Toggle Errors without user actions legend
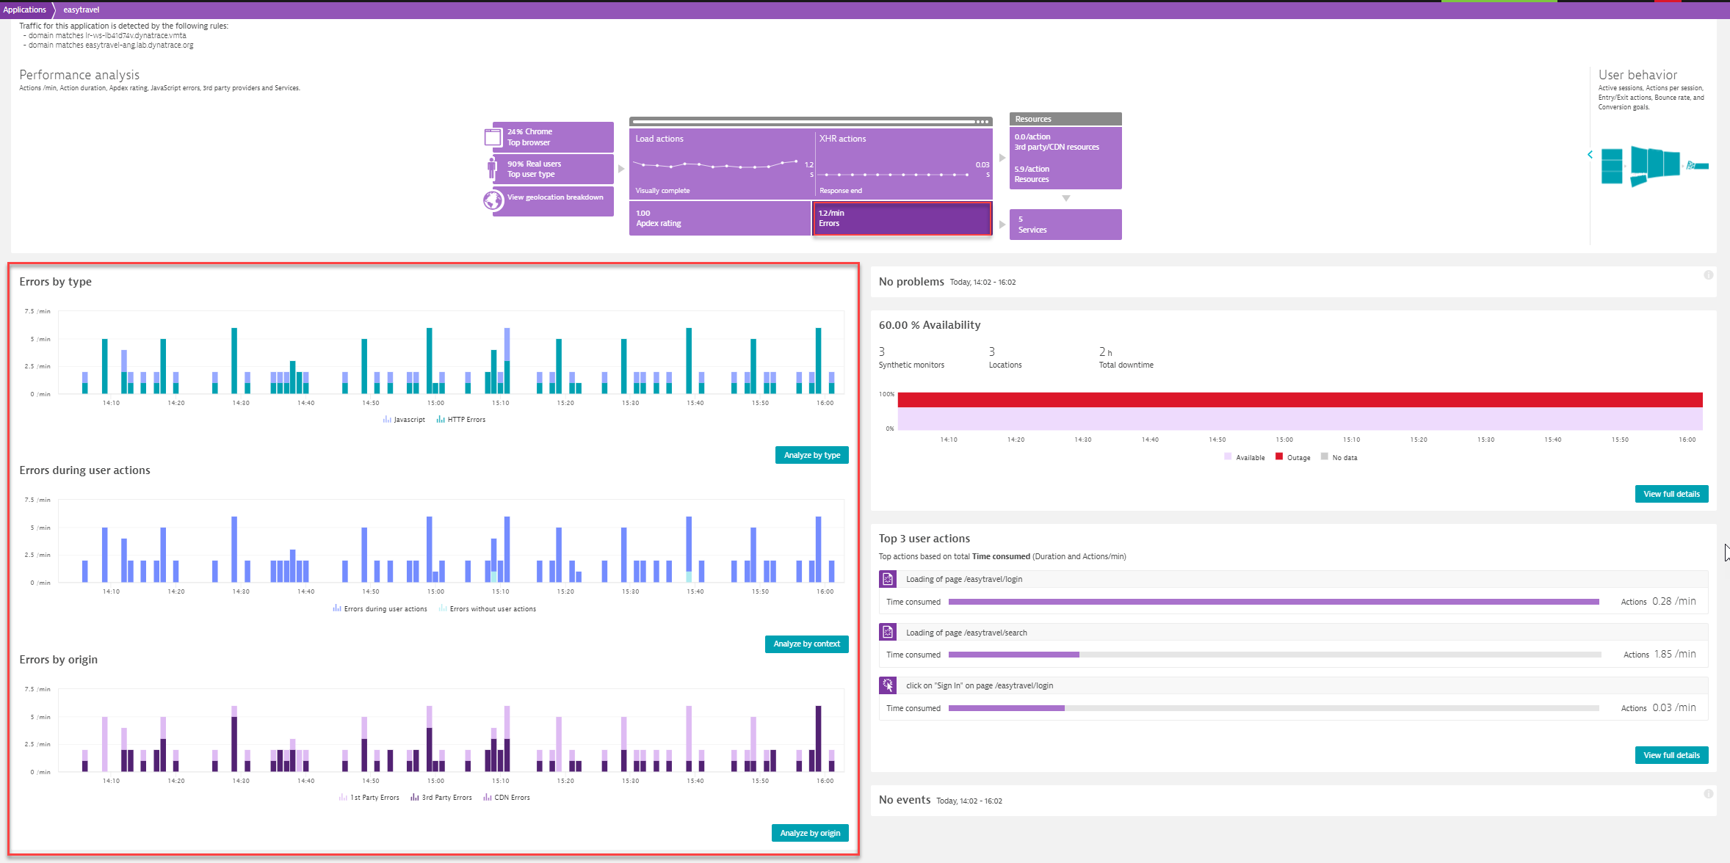 [x=488, y=609]
